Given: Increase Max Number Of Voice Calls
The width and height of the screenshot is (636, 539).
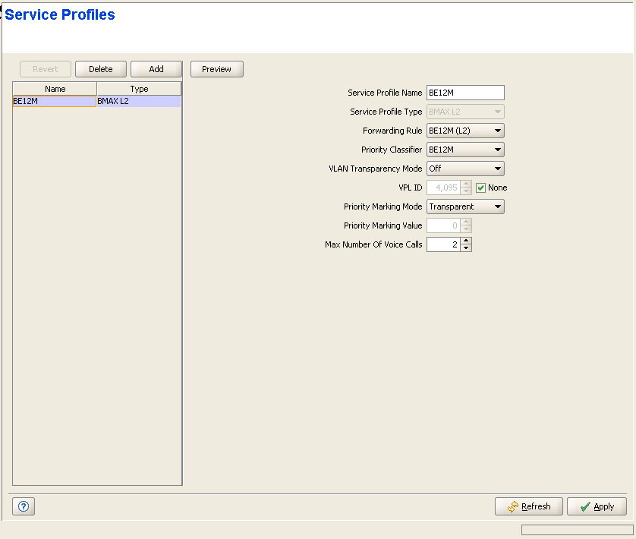Looking at the screenshot, I should [x=466, y=241].
